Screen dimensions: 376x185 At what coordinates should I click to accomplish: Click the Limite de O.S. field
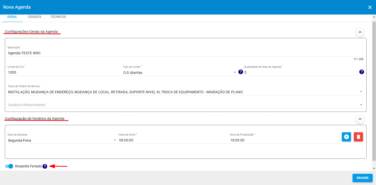[64, 72]
